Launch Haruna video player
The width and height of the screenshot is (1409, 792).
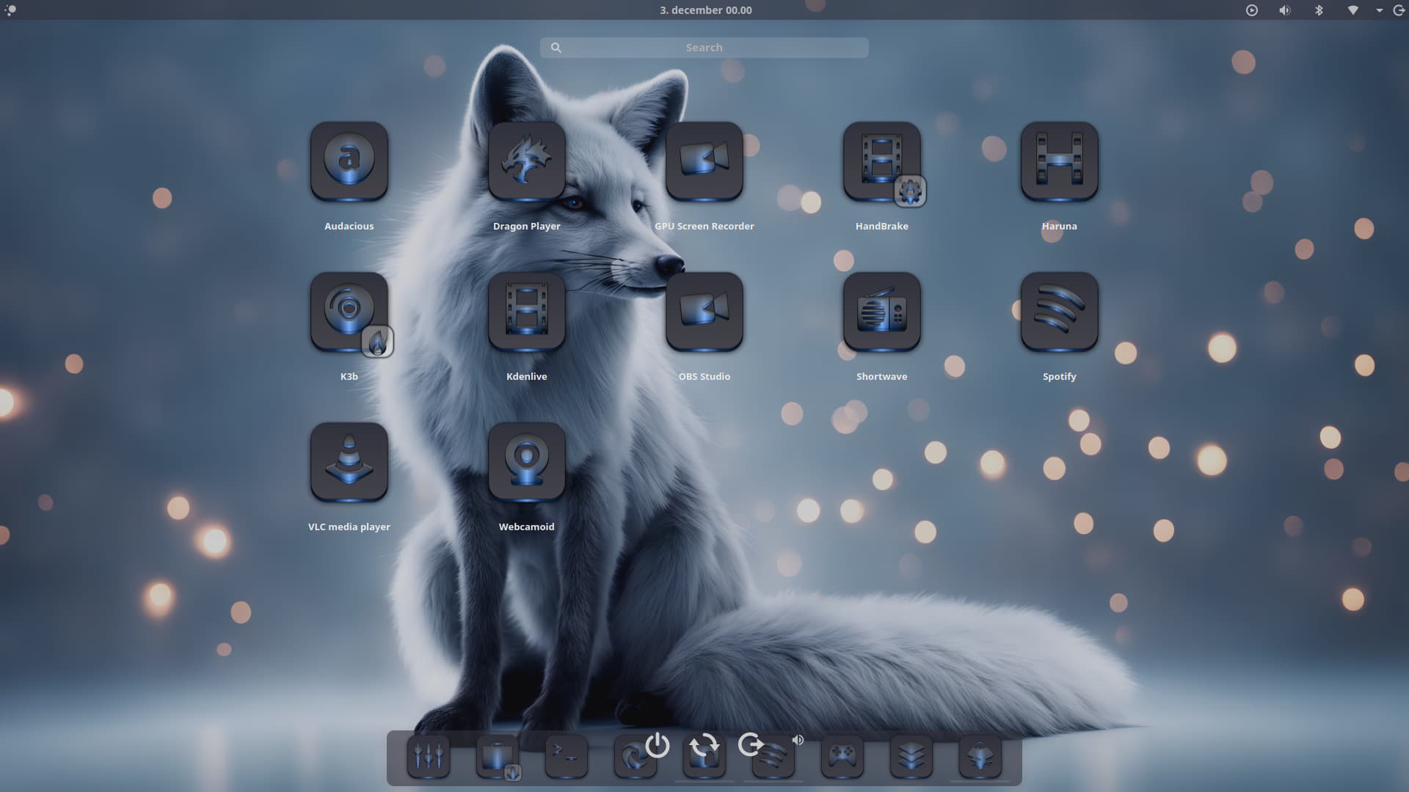coord(1059,161)
